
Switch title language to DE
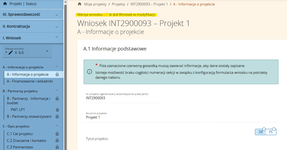[261, 132]
